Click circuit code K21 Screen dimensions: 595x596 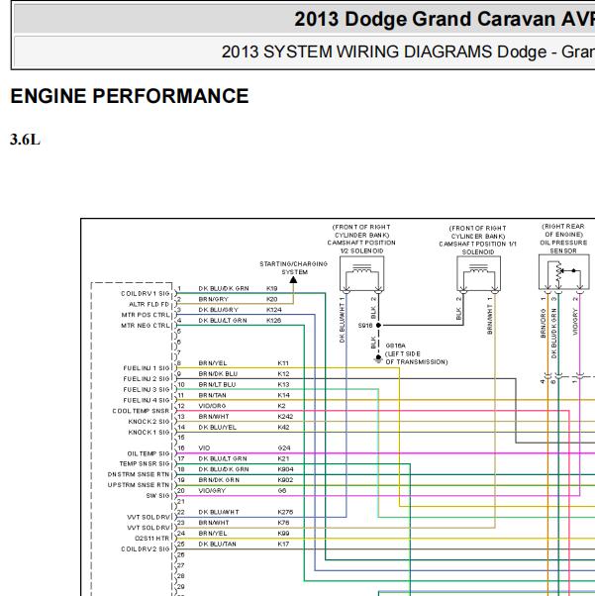(x=283, y=458)
